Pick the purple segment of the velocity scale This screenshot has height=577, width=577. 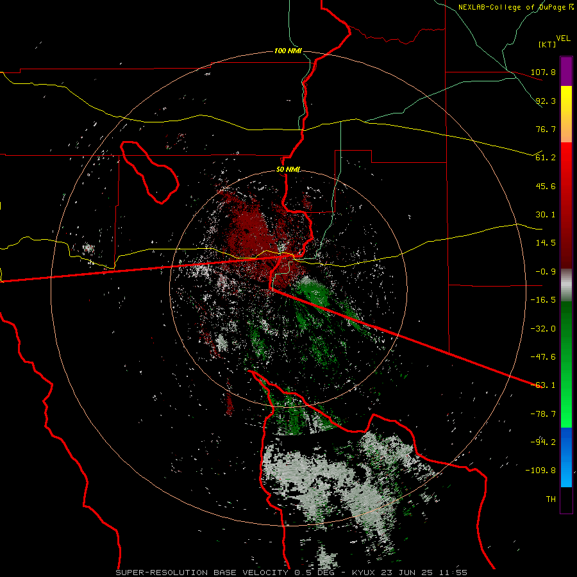pos(566,71)
